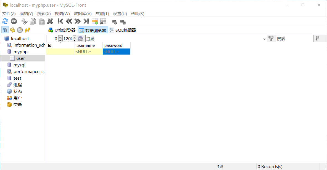
Task: Increase the row limit with up arrow
Action: pyautogui.click(x=75, y=37)
